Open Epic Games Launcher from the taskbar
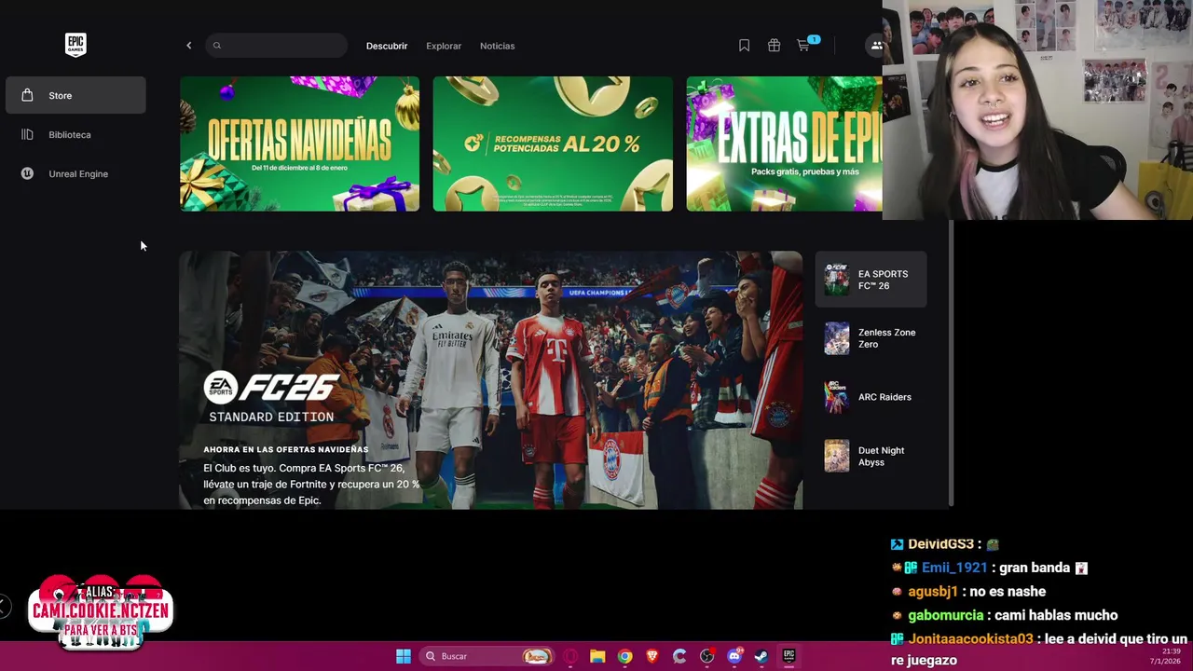This screenshot has height=671, width=1193. [x=788, y=656]
